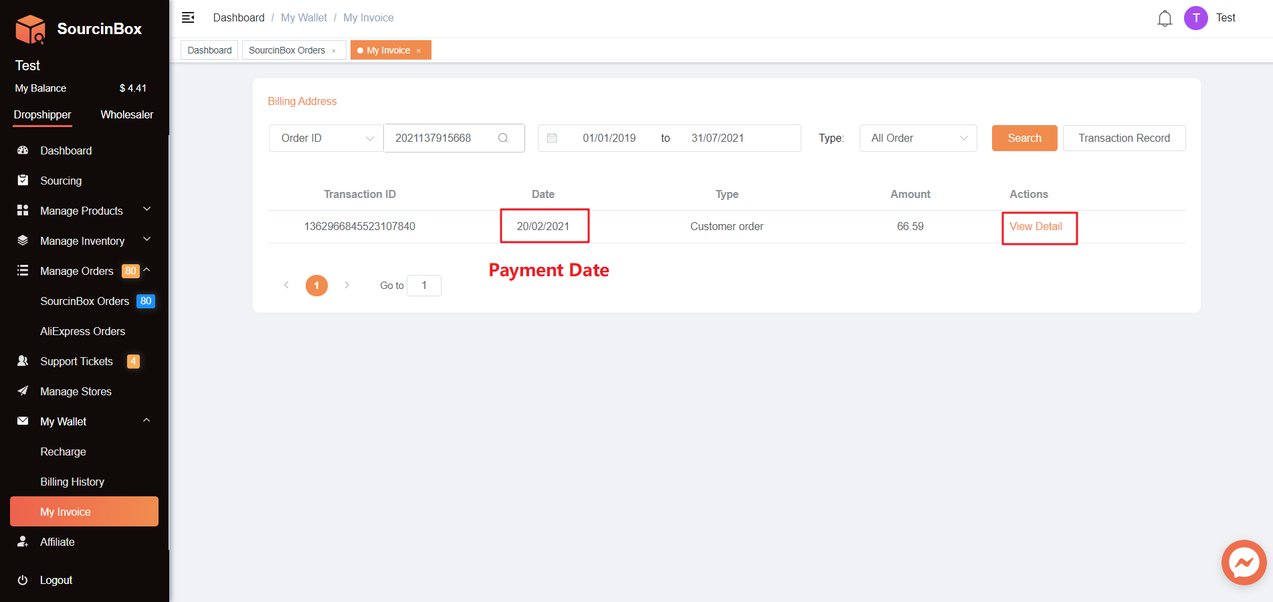Click the Support Tickets person icon
The width and height of the screenshot is (1273, 602).
coord(23,361)
